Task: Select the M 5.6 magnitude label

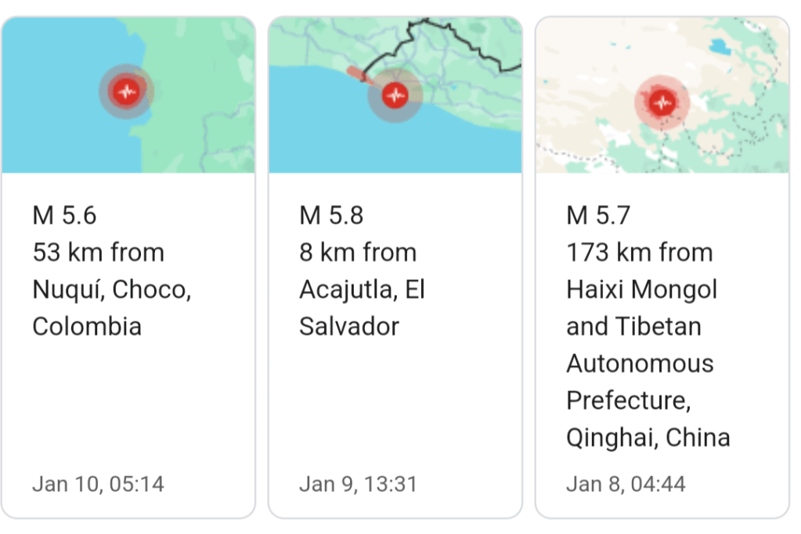Action: [x=64, y=215]
